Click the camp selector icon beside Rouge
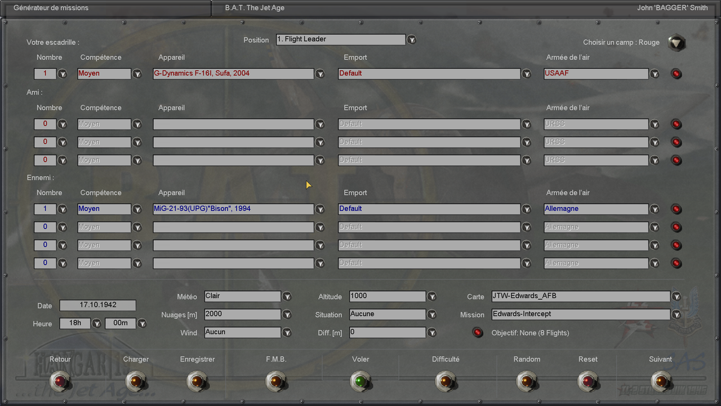 pyautogui.click(x=676, y=43)
